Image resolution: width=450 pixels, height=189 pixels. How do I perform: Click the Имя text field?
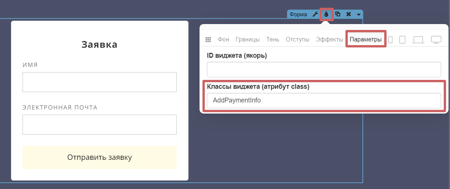pos(99,82)
